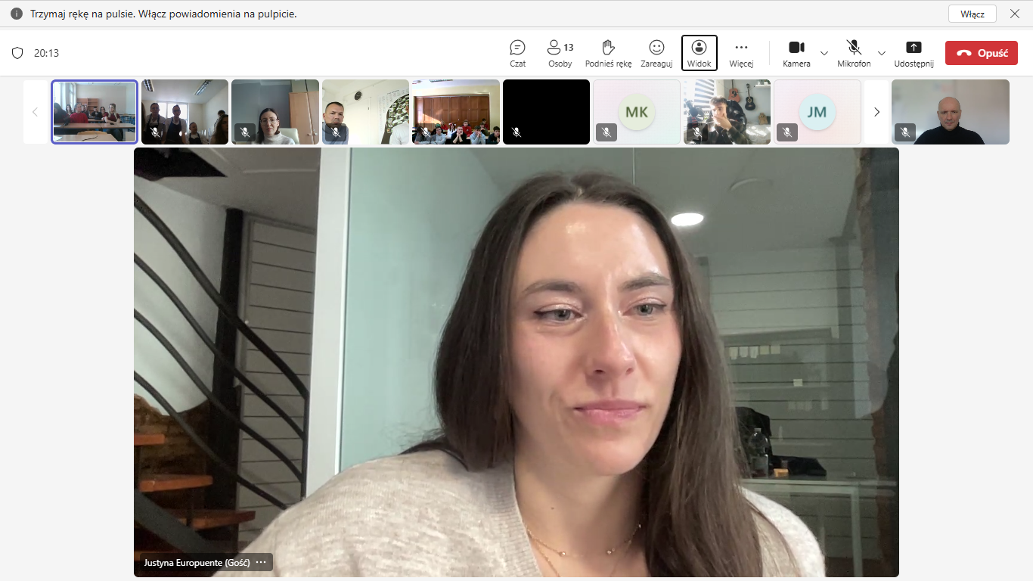
Task: Select the JM participant tile
Action: coord(817,112)
